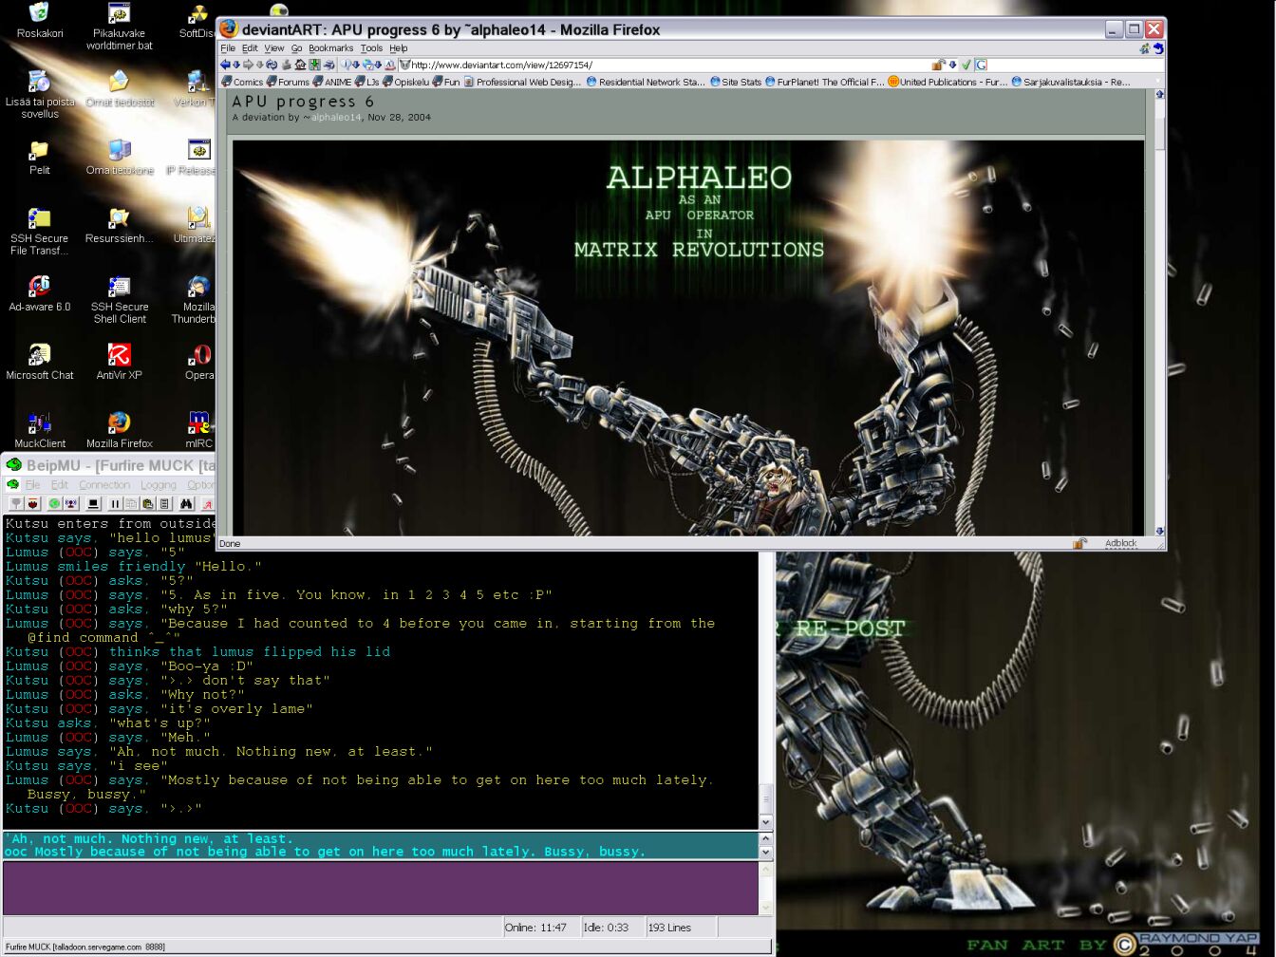Open back history dropdown arrow in Firefox
Screen dimensions: 1276x957
236,65
